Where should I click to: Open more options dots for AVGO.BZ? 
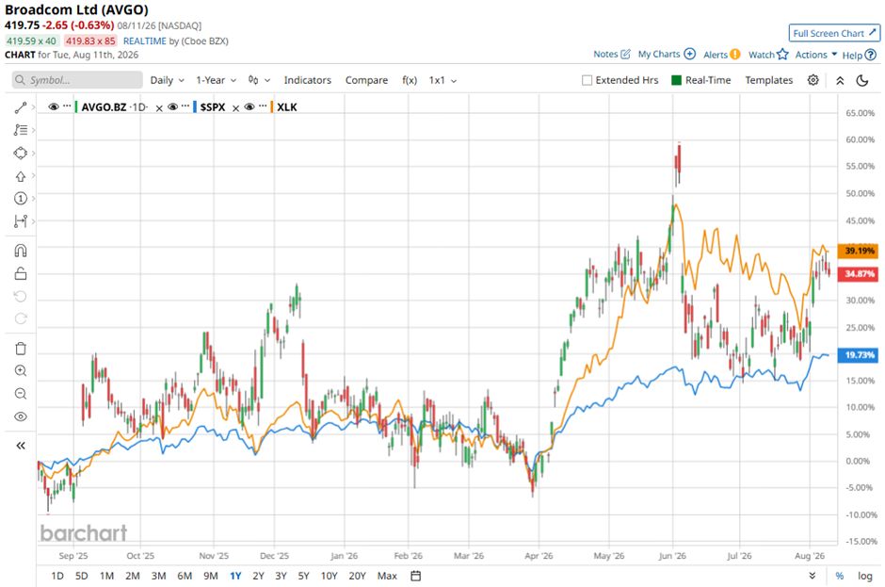click(x=67, y=106)
